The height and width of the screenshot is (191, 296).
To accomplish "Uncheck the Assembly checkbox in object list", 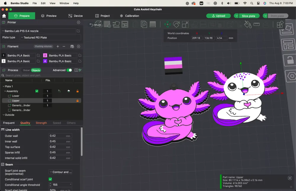I will [x=37, y=91].
